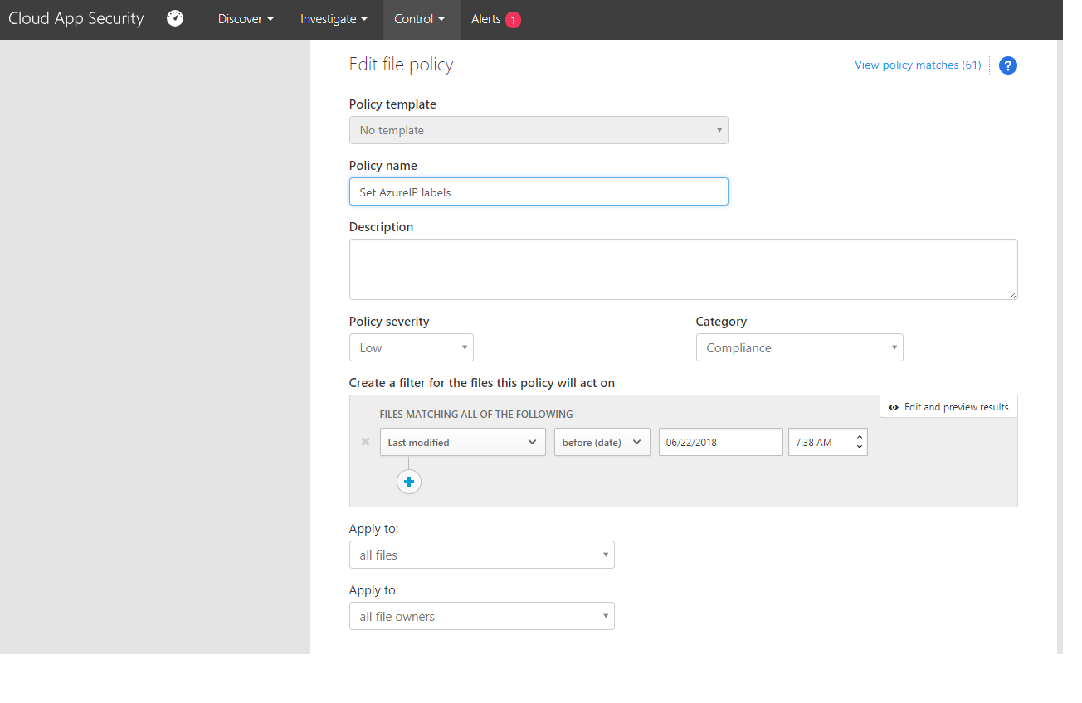Open the Last modified filter dropdown
The height and width of the screenshot is (703, 1082).
click(x=462, y=442)
